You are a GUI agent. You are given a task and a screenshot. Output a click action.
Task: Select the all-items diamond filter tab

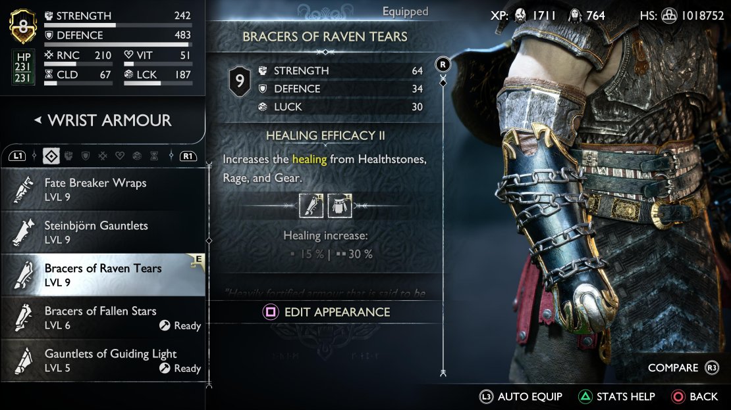tap(51, 156)
